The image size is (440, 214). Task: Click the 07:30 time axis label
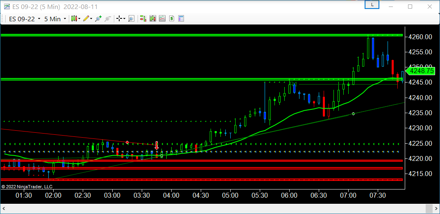(x=378, y=195)
